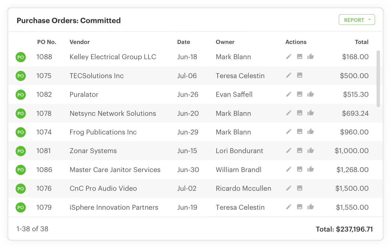This screenshot has height=248, width=391.
Task: Edit the iSphere Innovation Partners purchase order
Action: pos(289,207)
